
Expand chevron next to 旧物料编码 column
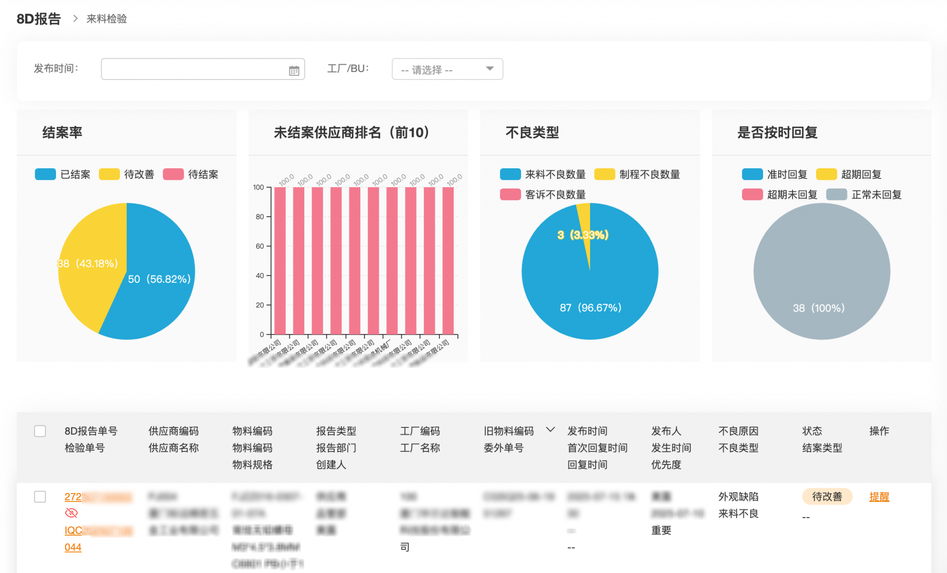[550, 430]
